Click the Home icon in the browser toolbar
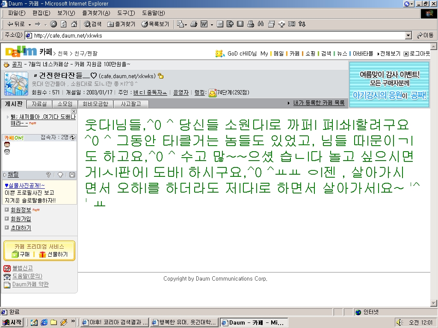 point(74,24)
